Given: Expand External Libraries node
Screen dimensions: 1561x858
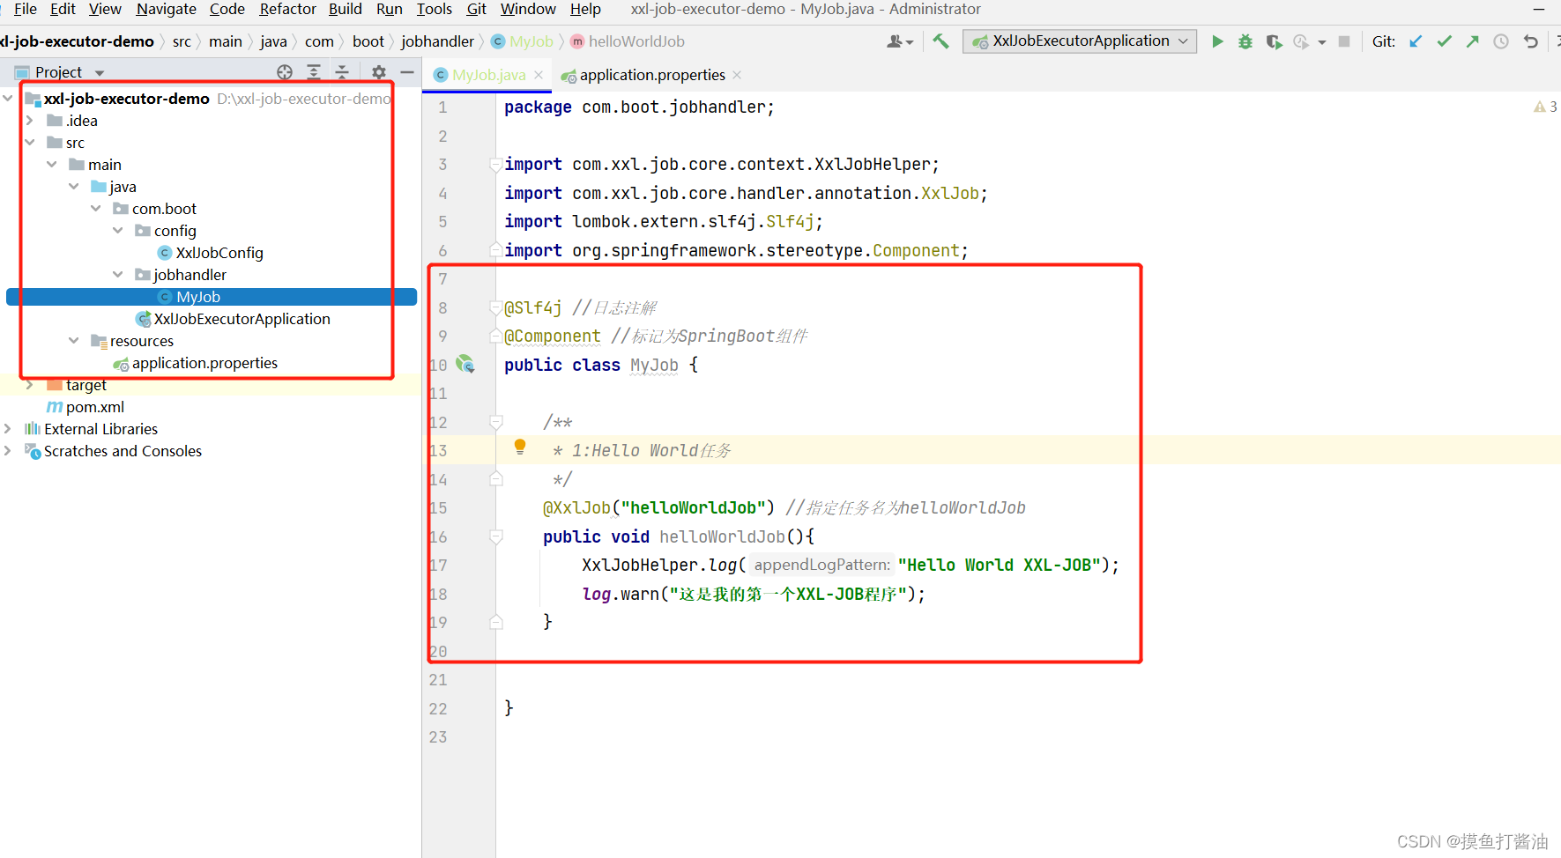Looking at the screenshot, I should point(8,429).
